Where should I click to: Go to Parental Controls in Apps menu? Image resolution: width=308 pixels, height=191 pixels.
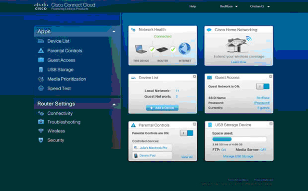click(x=64, y=50)
